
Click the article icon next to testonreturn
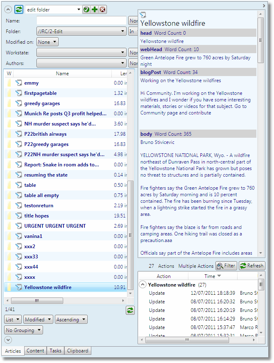point(18,205)
